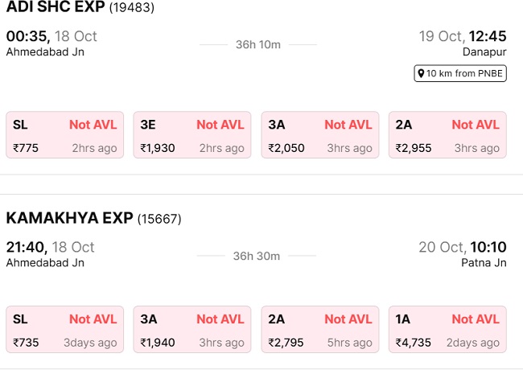Click the 20 Oct 10:10 arrival time
The image size is (523, 370).
[x=462, y=247]
